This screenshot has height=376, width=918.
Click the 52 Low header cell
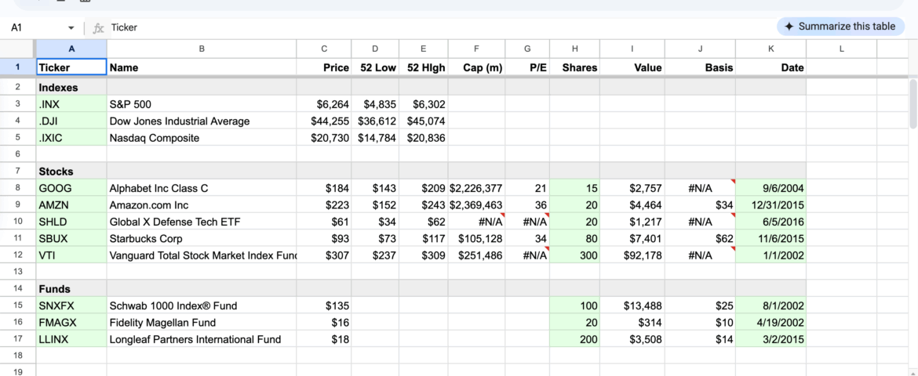375,67
